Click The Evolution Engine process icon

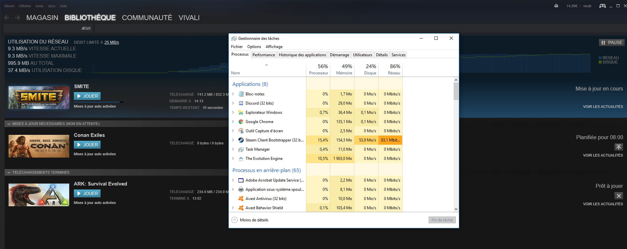tap(241, 159)
